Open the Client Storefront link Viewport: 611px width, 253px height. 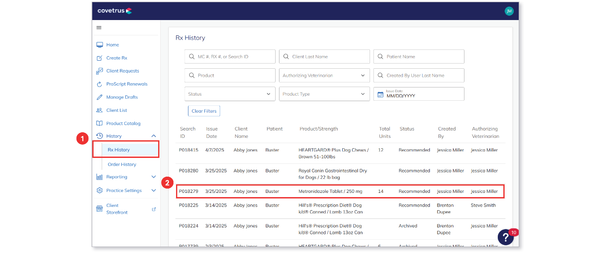pyautogui.click(x=117, y=209)
